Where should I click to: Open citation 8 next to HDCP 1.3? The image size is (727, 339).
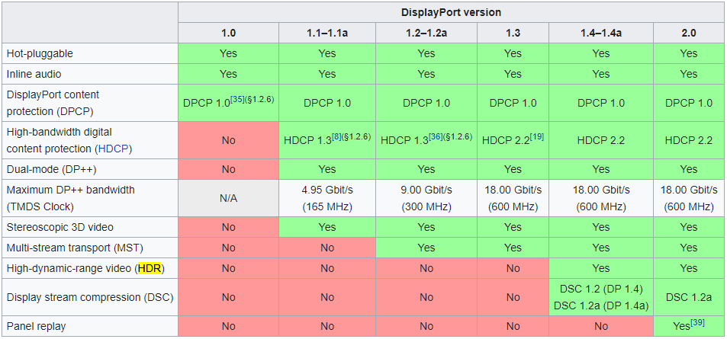[336, 136]
